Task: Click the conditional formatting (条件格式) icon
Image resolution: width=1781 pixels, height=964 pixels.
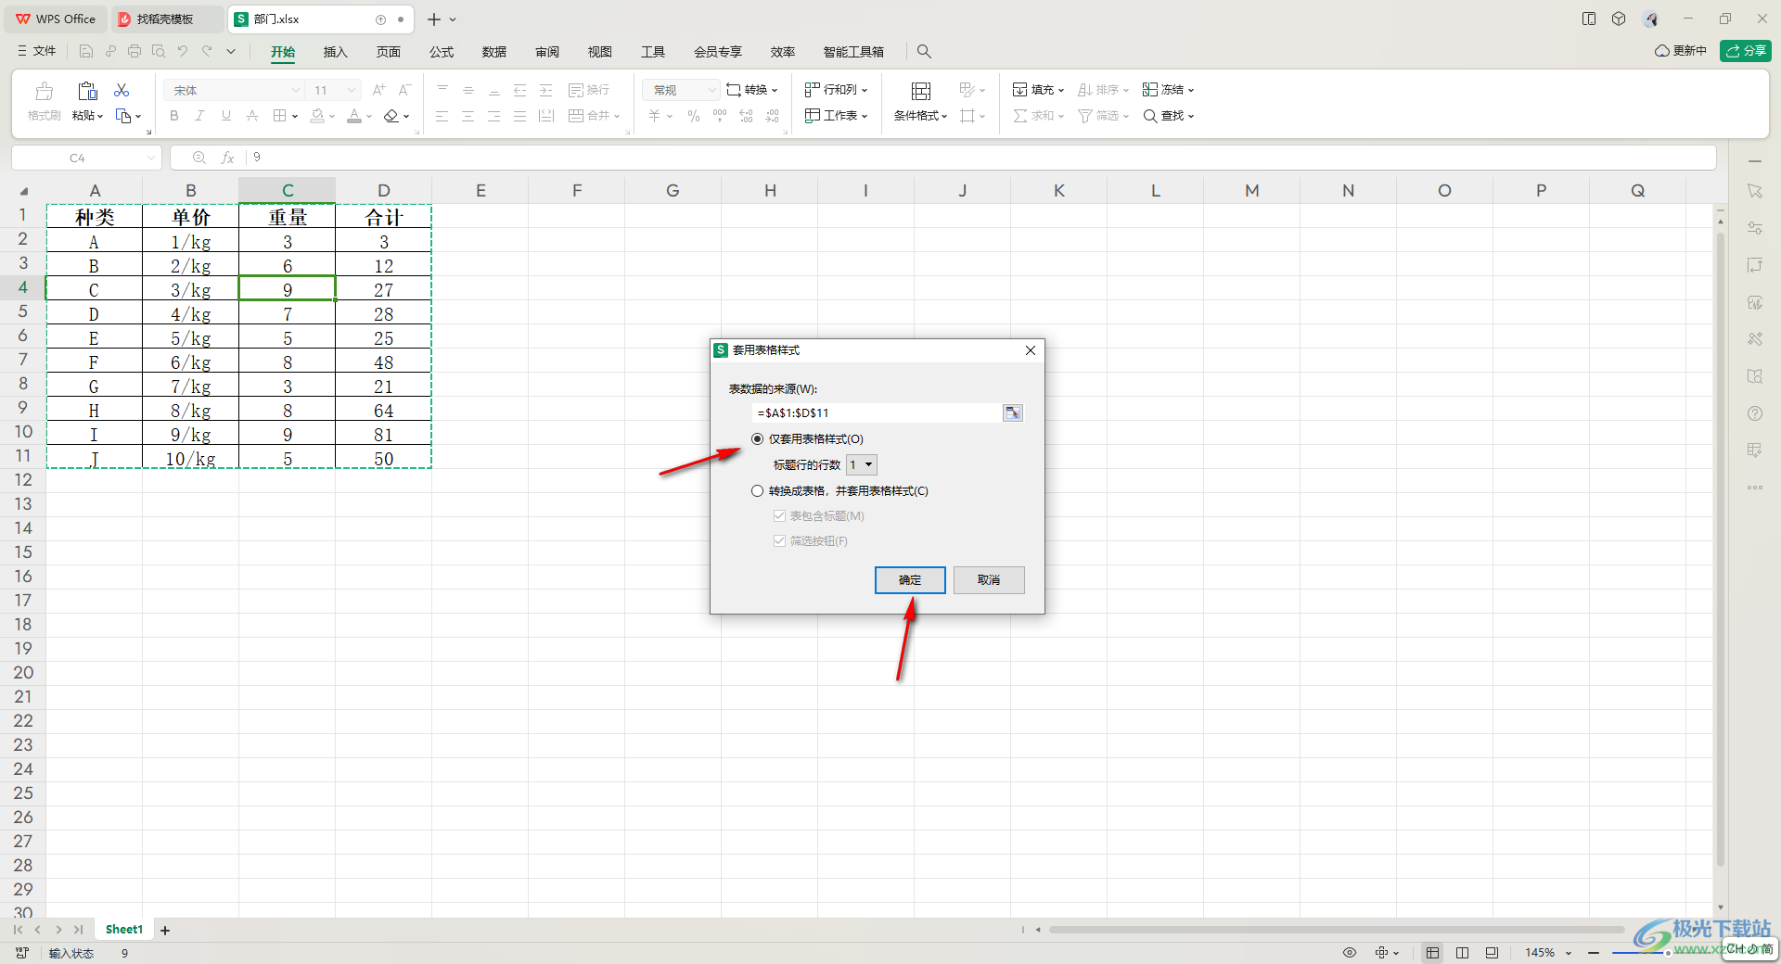Action: pos(921,91)
